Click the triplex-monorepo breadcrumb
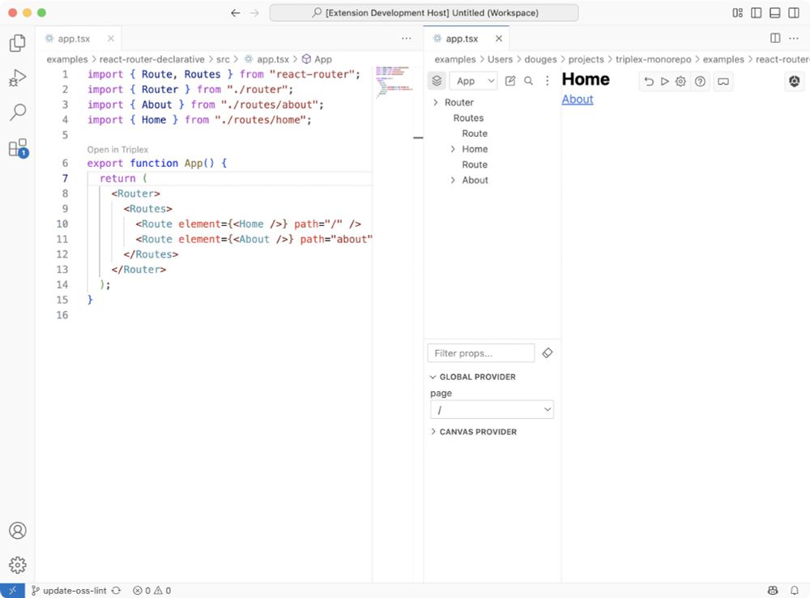810x598 pixels. point(653,59)
